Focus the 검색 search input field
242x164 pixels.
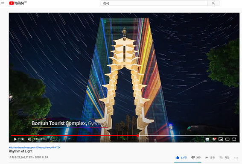tap(154, 3)
